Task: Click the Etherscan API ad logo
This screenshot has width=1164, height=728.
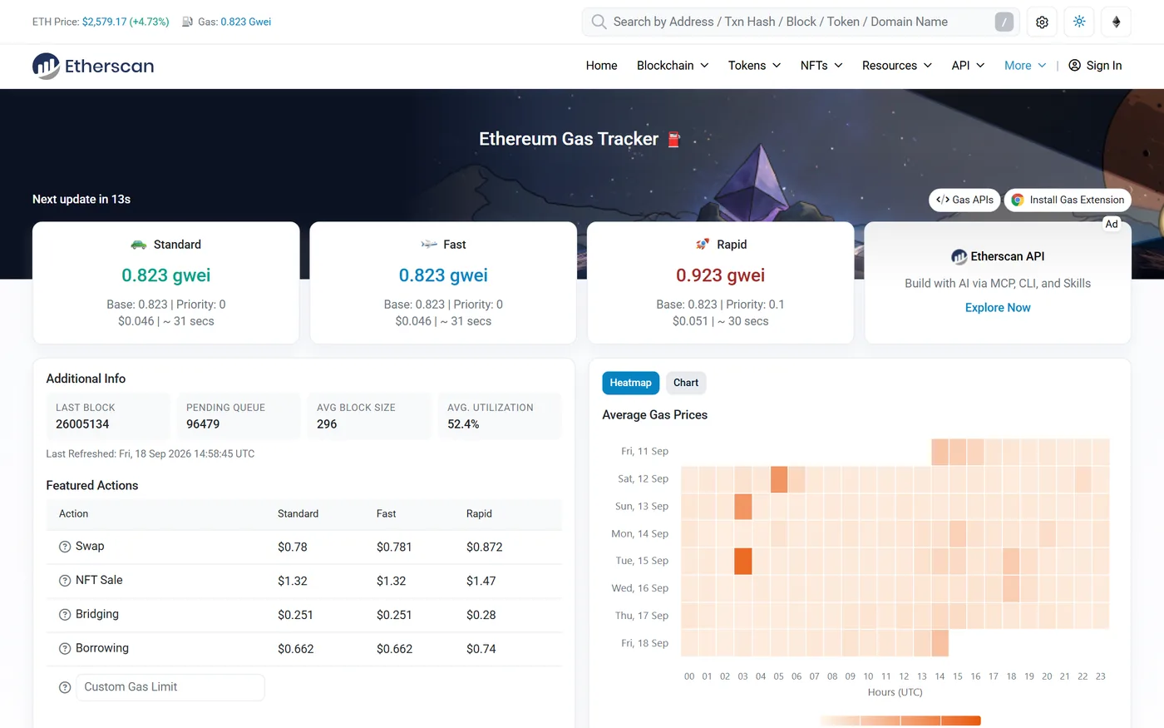Action: point(959,257)
